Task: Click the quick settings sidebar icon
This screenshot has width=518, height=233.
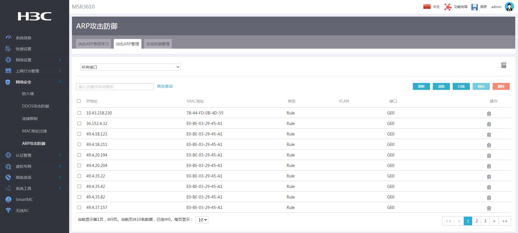Action: click(x=8, y=49)
